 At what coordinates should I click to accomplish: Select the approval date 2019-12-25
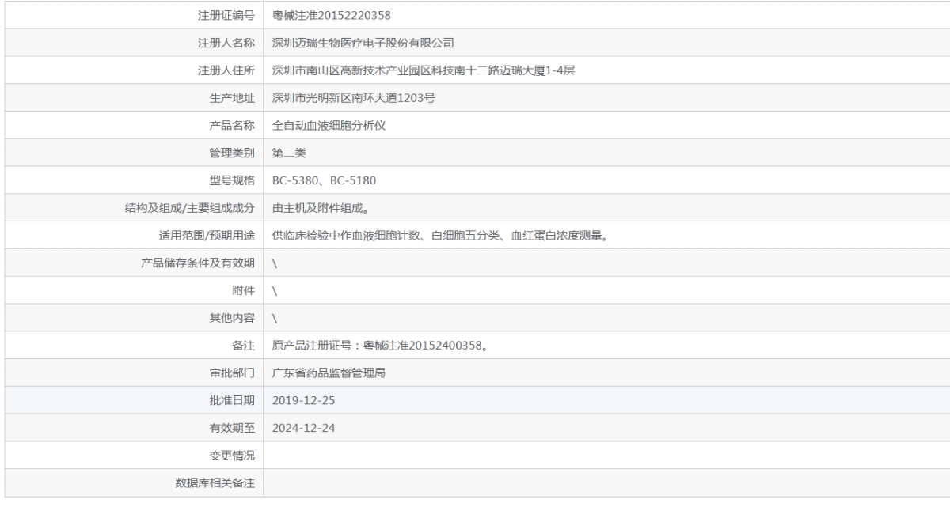[x=303, y=400]
